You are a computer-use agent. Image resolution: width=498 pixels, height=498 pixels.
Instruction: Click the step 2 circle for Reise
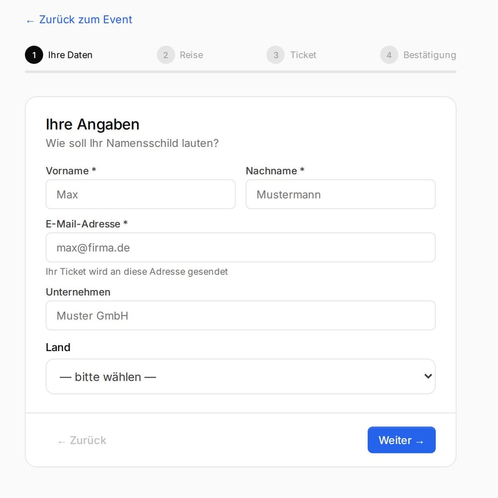click(x=166, y=55)
